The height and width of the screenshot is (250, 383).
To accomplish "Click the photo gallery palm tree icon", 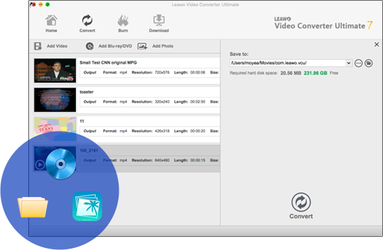I will tap(87, 206).
